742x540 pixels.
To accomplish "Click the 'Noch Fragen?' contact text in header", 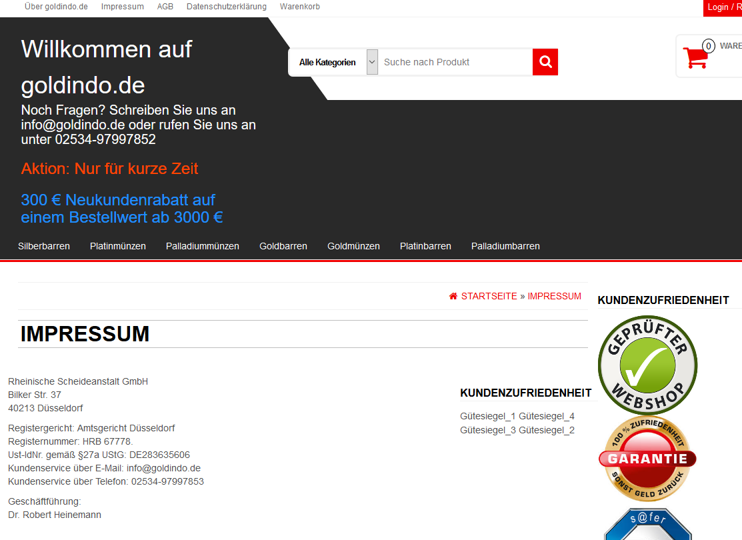I will [139, 125].
